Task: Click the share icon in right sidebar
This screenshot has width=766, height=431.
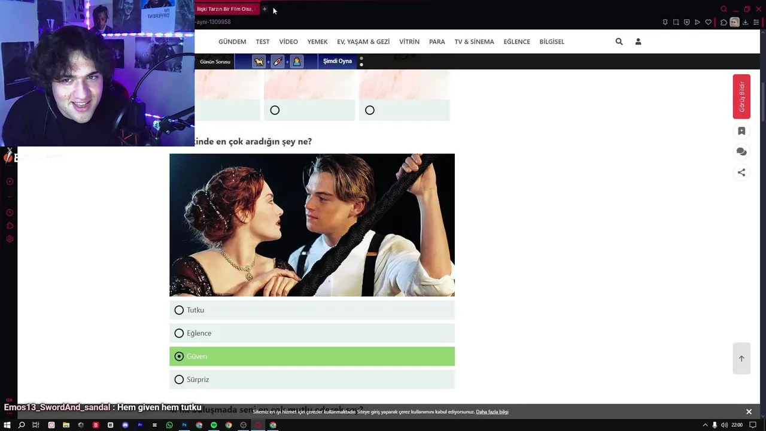Action: pos(741,172)
